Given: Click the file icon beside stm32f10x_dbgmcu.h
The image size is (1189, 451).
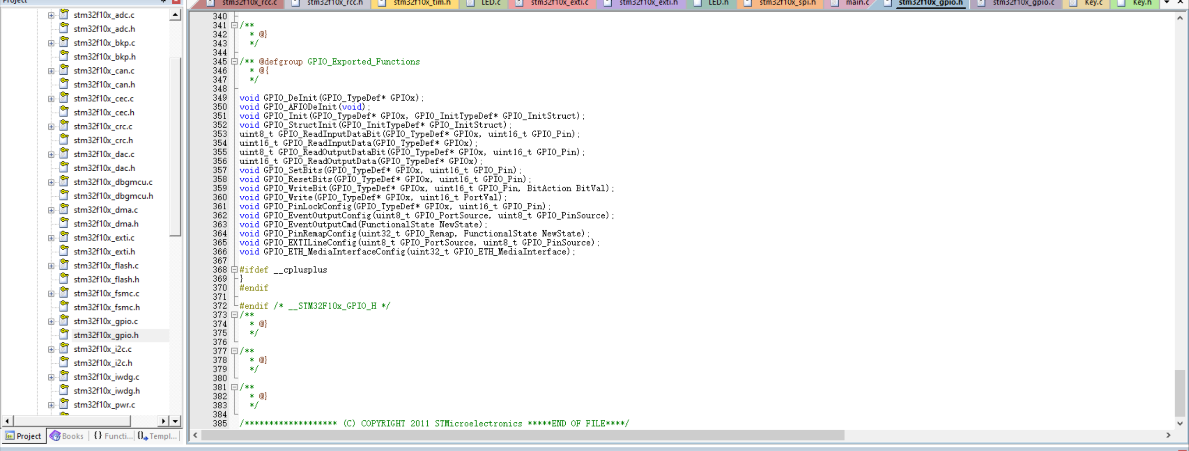Looking at the screenshot, I should click(65, 195).
